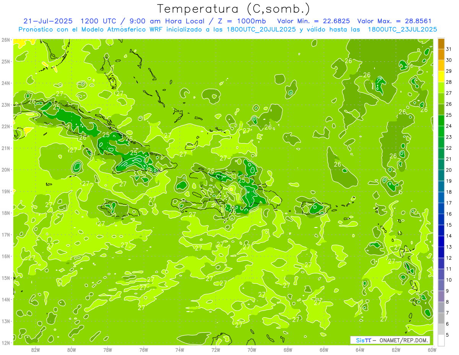
Task: Click the orange-brown band above 31 in the color scale
Action: pyautogui.click(x=441, y=44)
